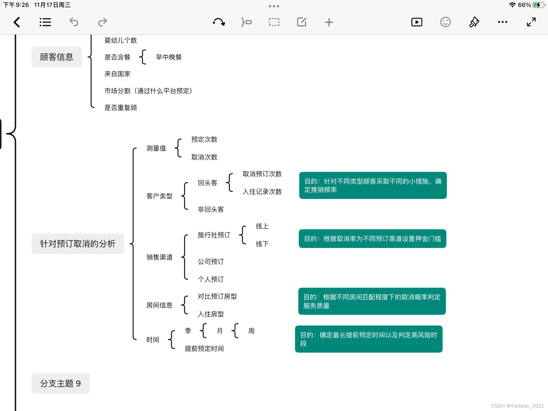Insert a summary bracket
548x411 pixels.
246,22
